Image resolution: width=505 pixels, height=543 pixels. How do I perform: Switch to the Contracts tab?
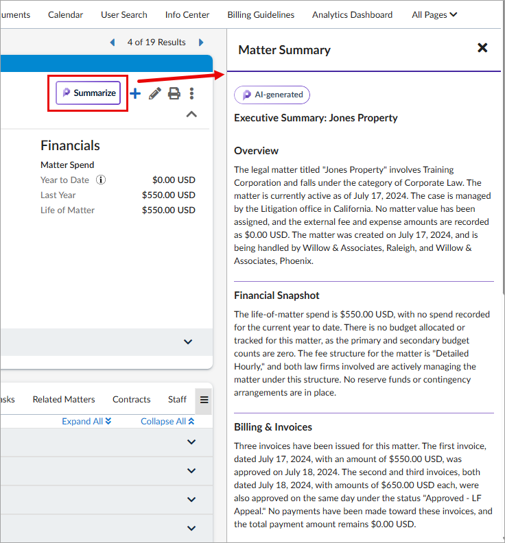tap(131, 399)
